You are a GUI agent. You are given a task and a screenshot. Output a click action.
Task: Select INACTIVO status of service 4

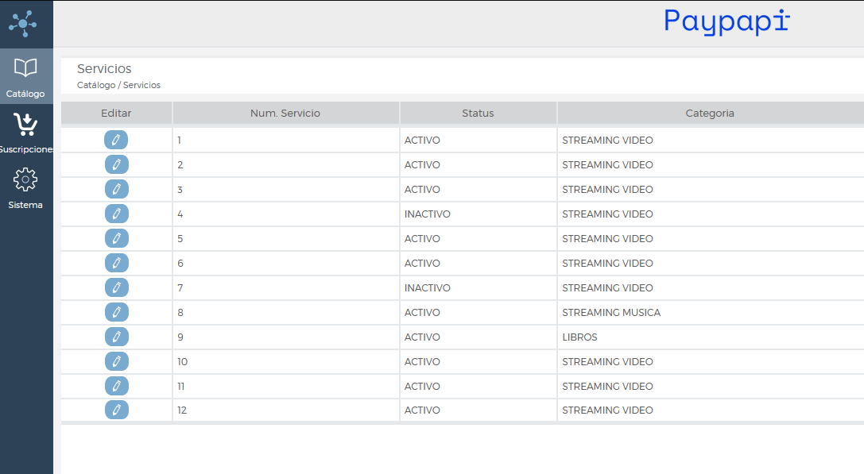click(x=428, y=214)
